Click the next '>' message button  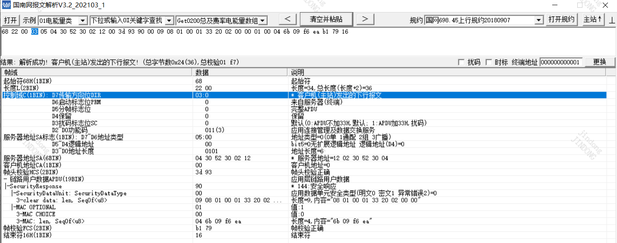coord(365,19)
